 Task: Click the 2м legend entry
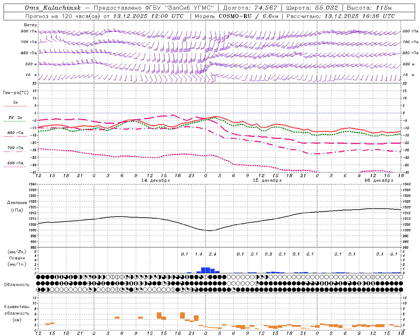(15, 102)
